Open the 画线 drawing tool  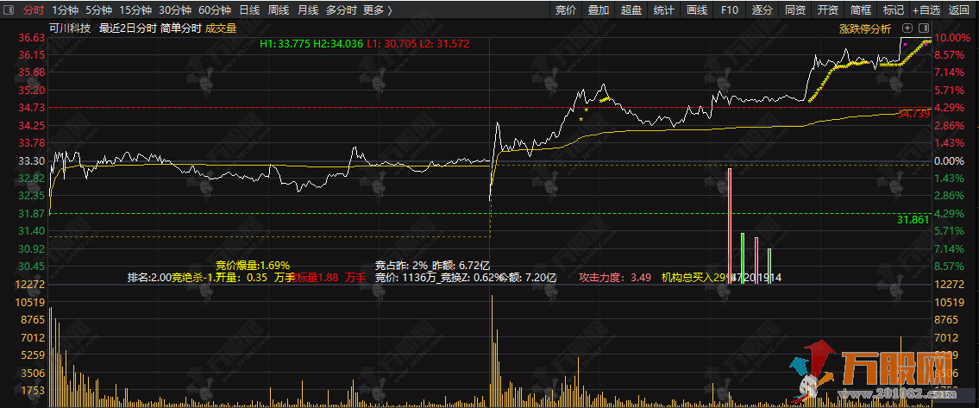point(696,10)
